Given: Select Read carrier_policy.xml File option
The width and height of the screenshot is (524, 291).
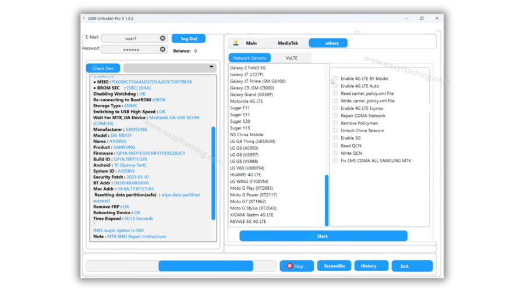Looking at the screenshot, I should tap(335, 94).
